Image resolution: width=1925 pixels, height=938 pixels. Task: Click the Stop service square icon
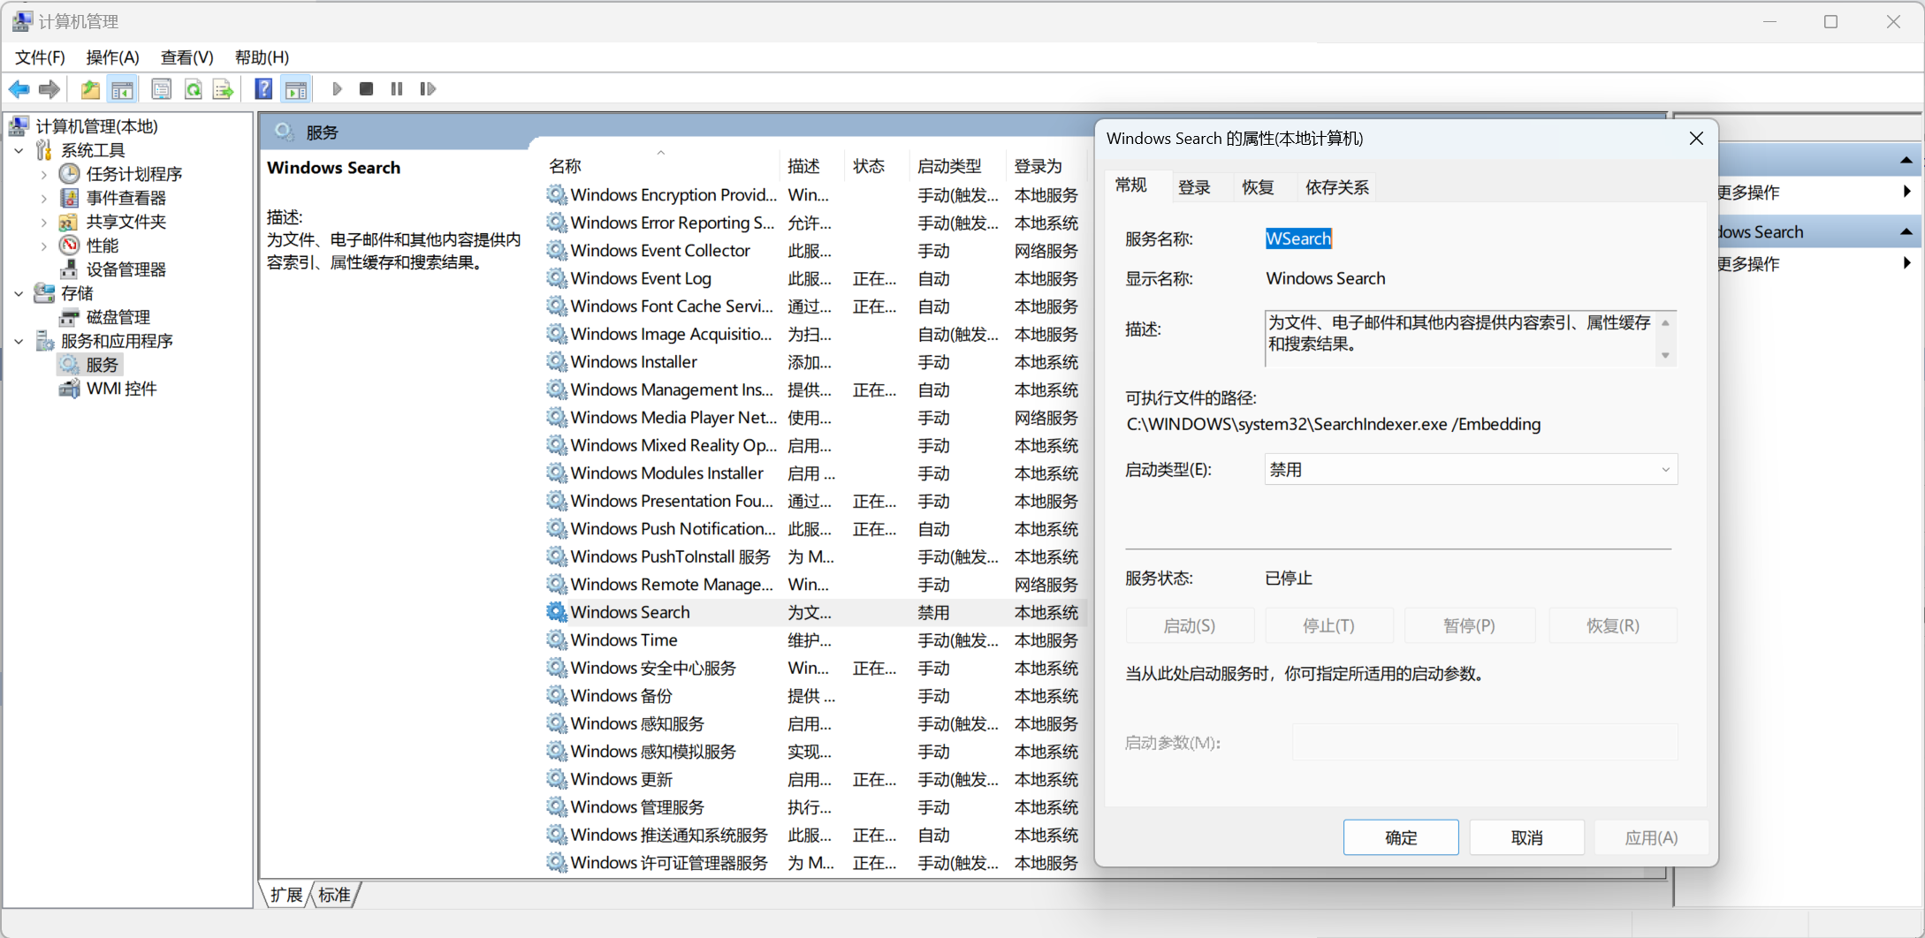tap(366, 89)
